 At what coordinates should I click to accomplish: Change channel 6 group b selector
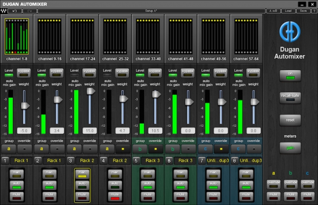(173, 149)
